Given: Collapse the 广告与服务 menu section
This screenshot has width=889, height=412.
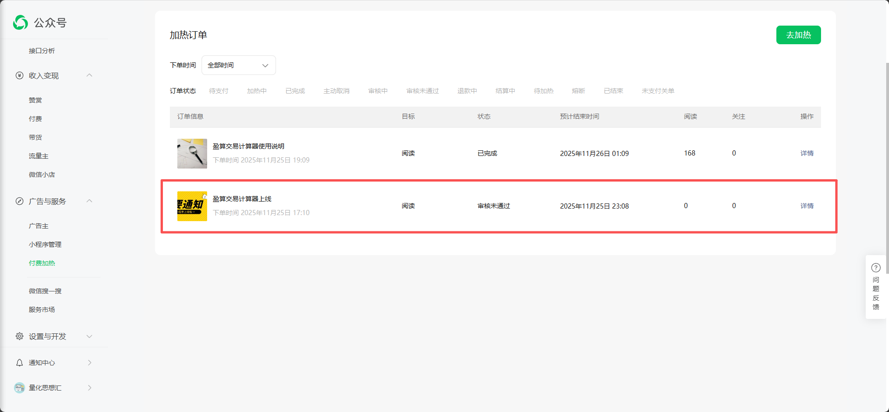Looking at the screenshot, I should (x=89, y=201).
